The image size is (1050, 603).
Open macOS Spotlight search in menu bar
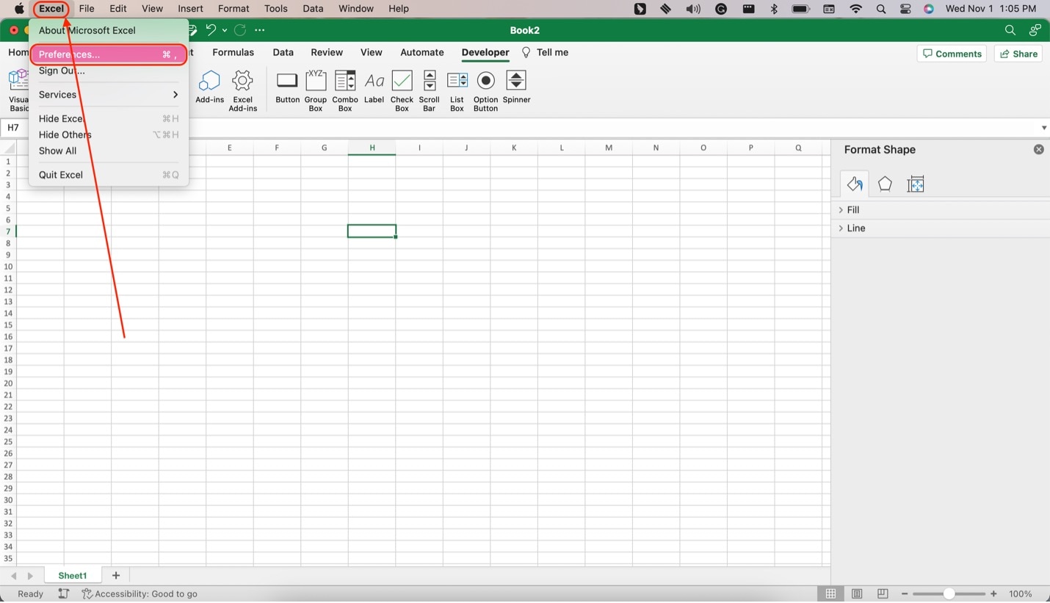(880, 9)
